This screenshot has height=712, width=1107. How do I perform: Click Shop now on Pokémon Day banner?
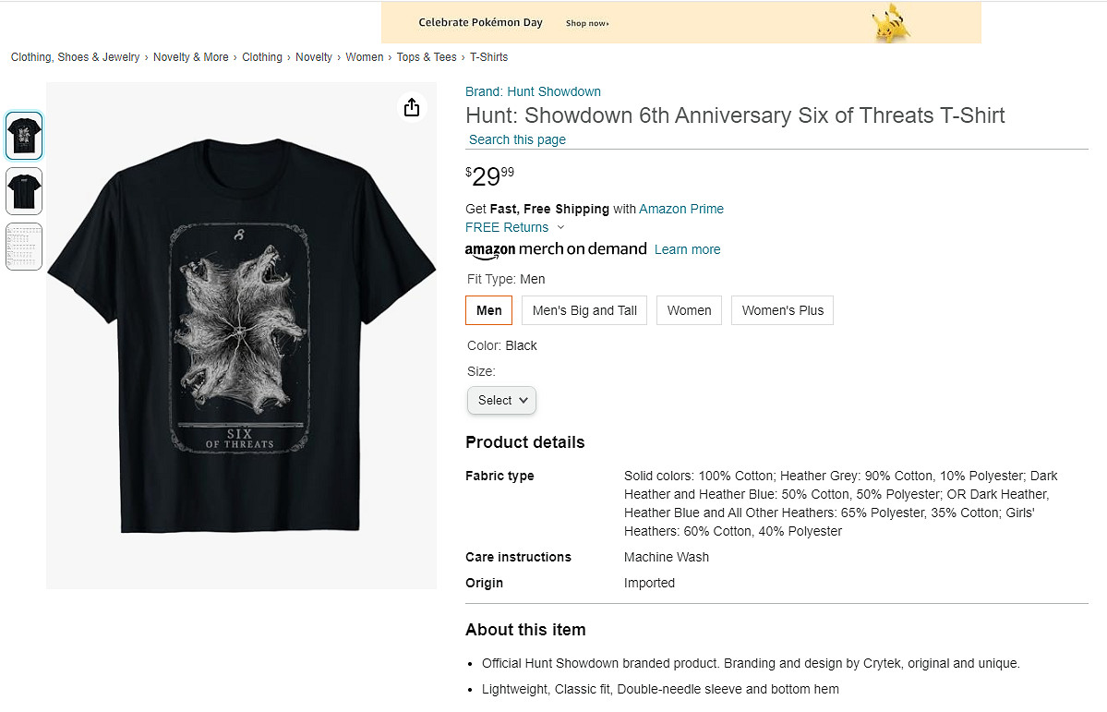587,23
